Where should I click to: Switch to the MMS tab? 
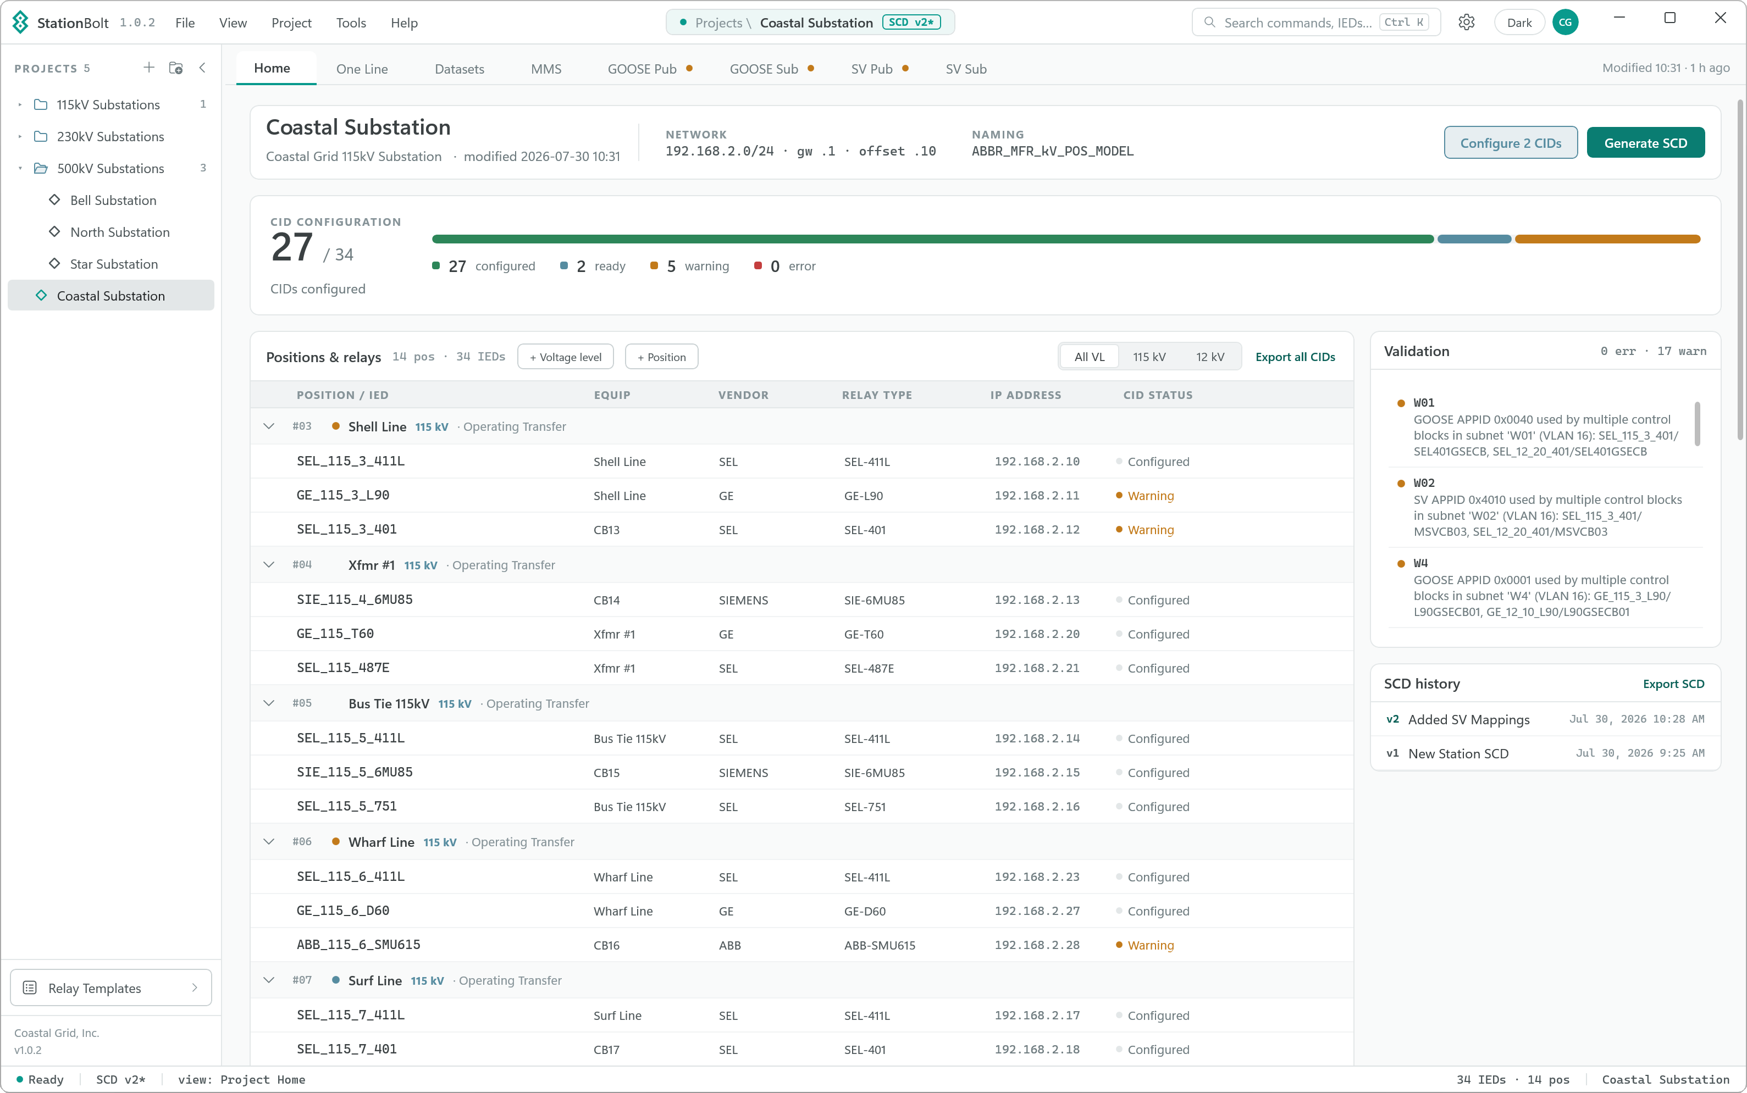[x=546, y=69]
